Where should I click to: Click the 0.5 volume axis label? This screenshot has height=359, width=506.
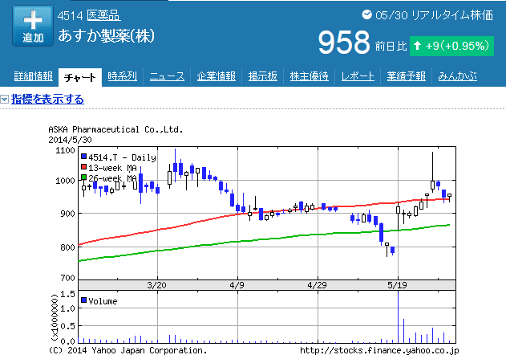tap(68, 326)
